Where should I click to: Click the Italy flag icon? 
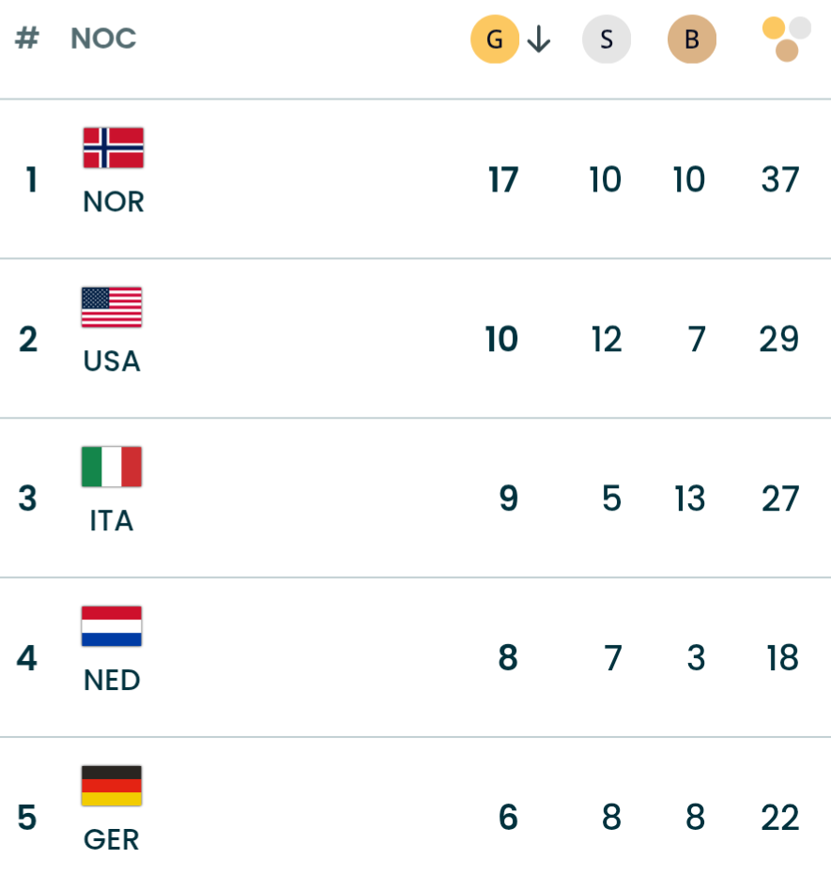coord(112,467)
